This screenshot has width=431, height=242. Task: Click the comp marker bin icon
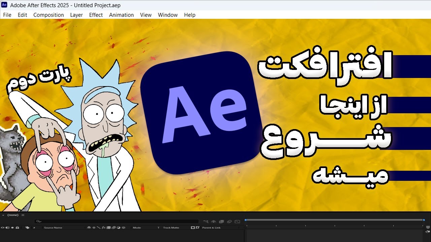pos(428,227)
